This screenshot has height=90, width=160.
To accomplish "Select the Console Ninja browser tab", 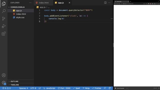I will pos(121,1).
